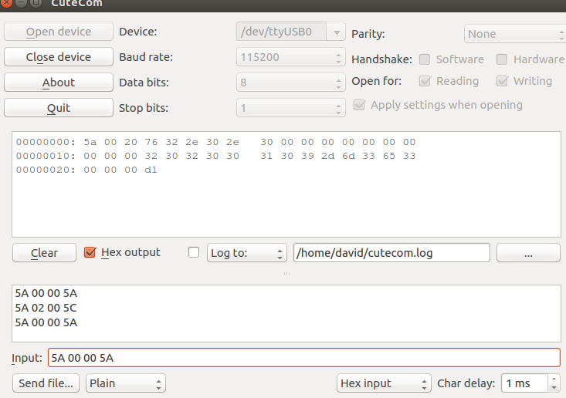Toggle the Writing checkbox

[x=502, y=81]
